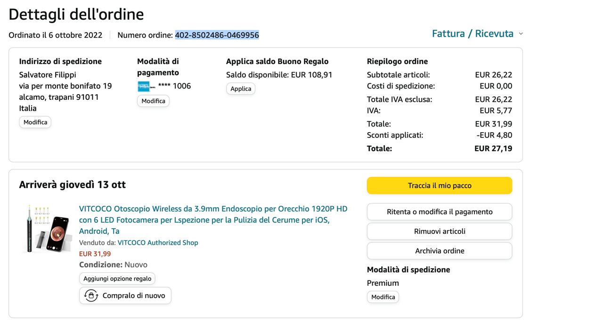Visit the VITCOCO Authorized Shop seller link

tap(158, 243)
